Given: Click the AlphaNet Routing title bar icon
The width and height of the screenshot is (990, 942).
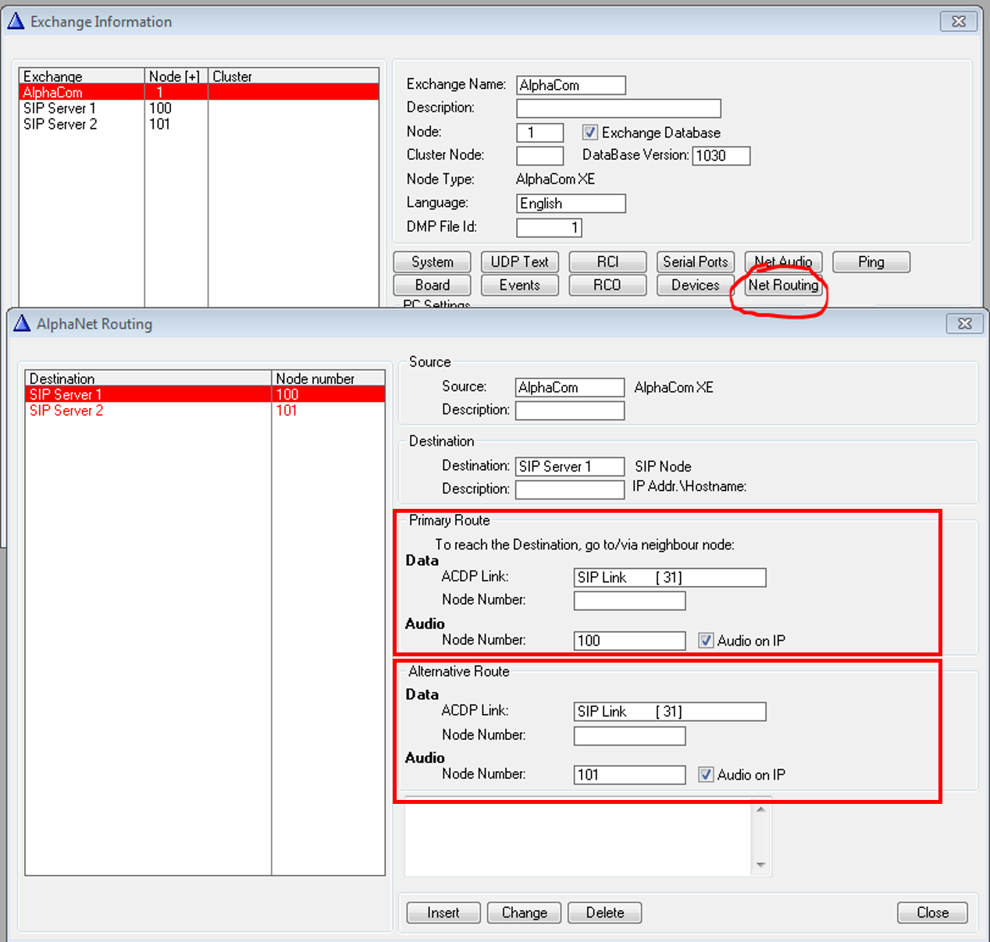Looking at the screenshot, I should (x=22, y=323).
